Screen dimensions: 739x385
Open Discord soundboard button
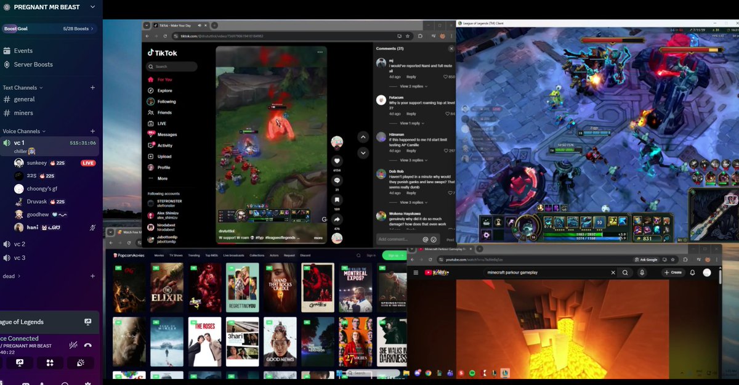(81, 363)
